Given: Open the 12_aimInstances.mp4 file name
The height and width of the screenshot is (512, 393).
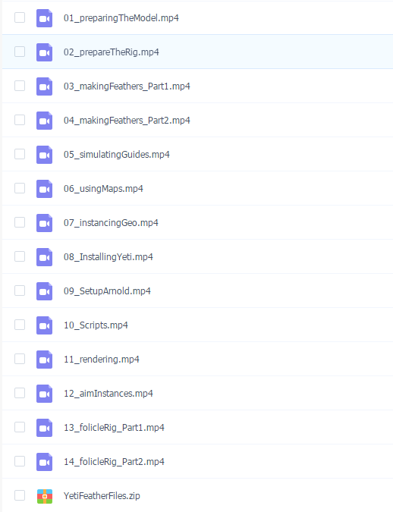Looking at the screenshot, I should tap(108, 394).
